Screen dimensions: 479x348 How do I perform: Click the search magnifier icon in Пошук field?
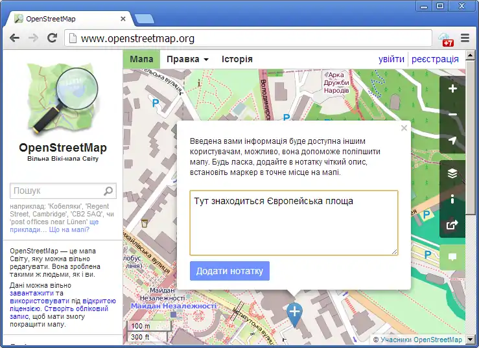pyautogui.click(x=108, y=191)
